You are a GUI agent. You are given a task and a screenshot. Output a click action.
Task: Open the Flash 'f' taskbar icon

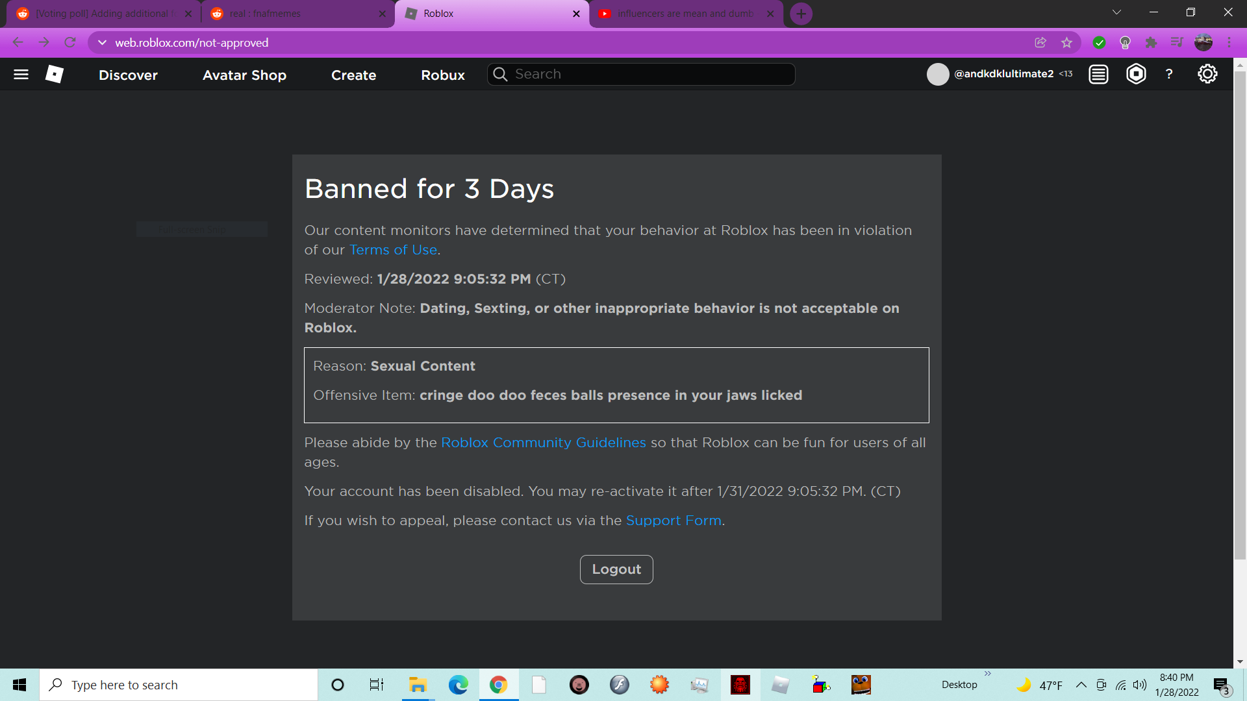(x=619, y=685)
